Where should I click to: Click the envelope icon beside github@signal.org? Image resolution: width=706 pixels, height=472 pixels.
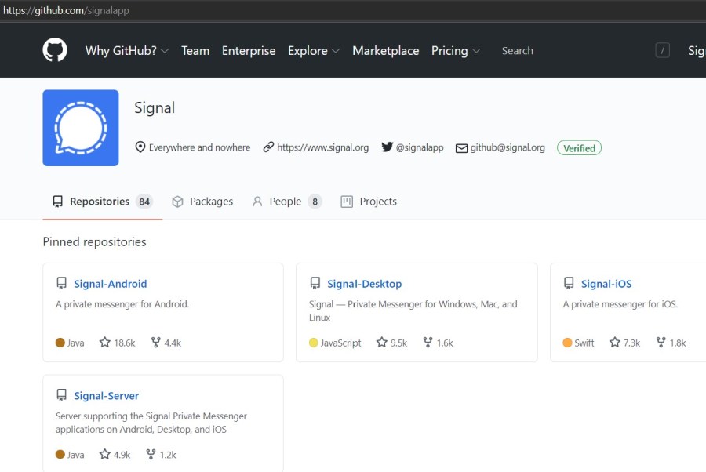click(x=461, y=147)
